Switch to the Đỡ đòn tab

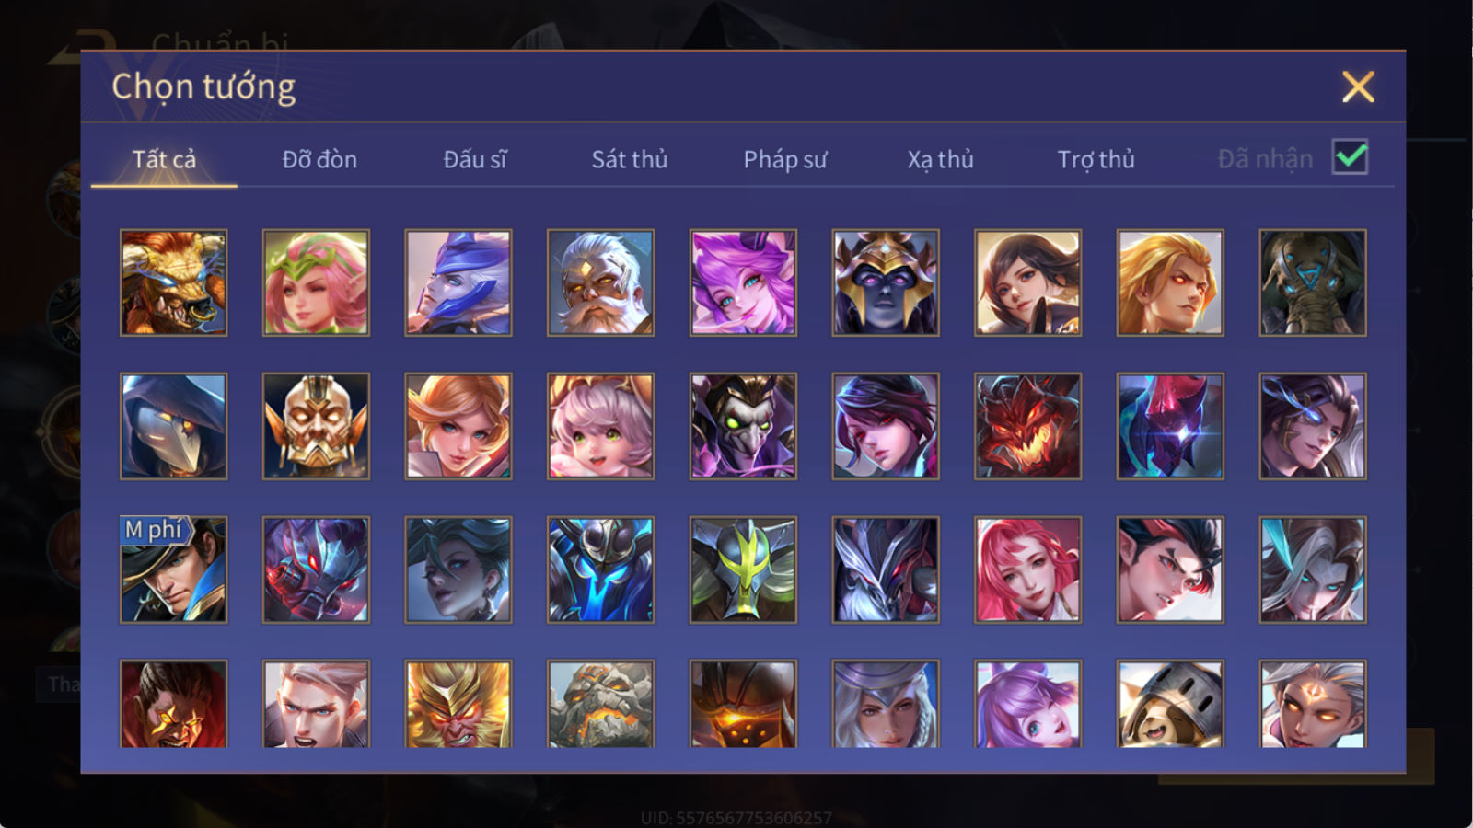coord(319,159)
